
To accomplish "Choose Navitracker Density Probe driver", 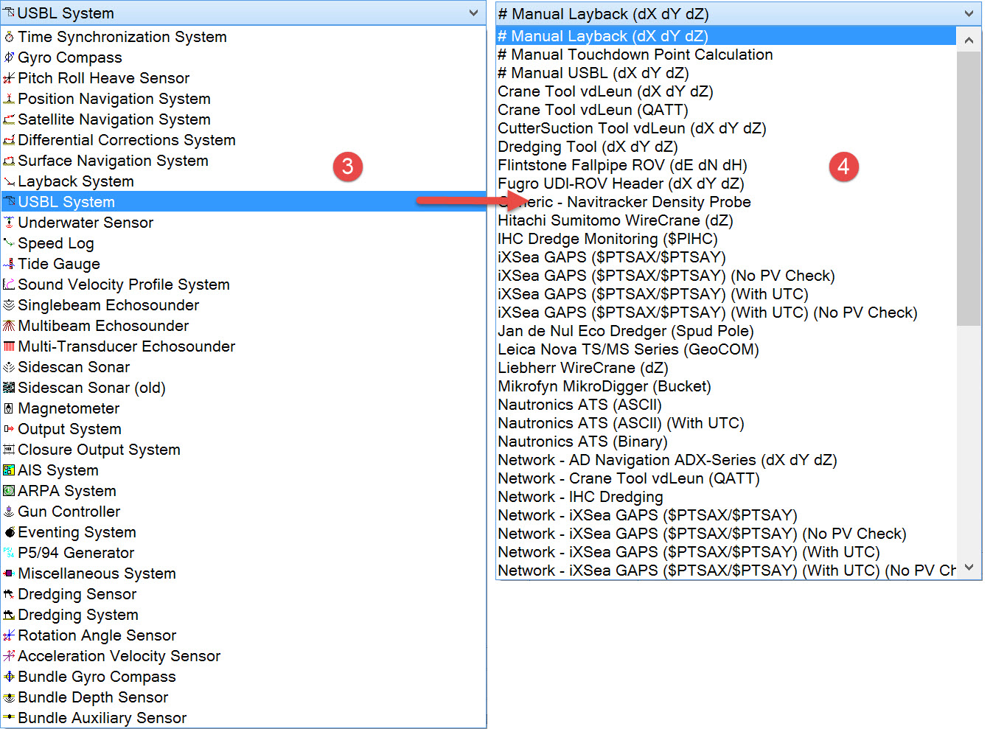I will (x=726, y=202).
